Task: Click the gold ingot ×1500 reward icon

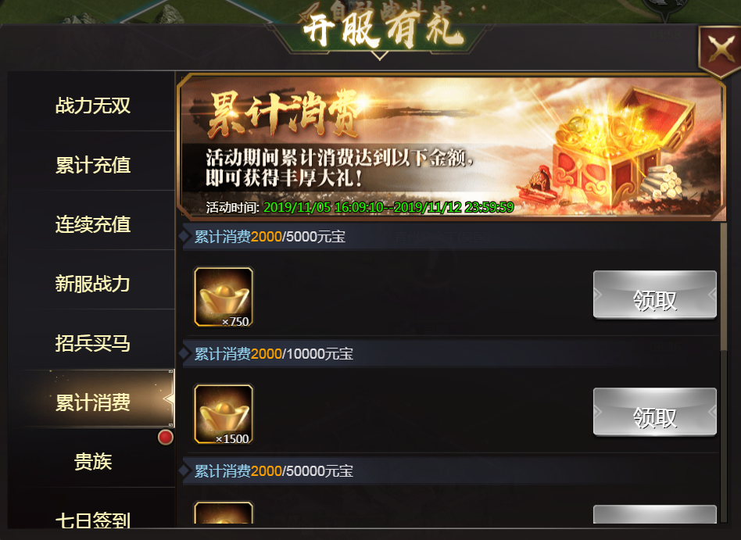Action: point(224,414)
